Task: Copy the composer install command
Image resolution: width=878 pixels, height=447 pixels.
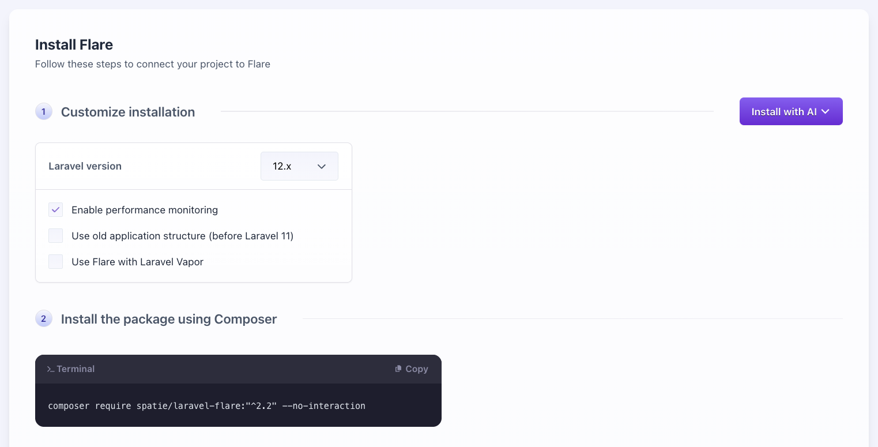Action: [x=411, y=369]
